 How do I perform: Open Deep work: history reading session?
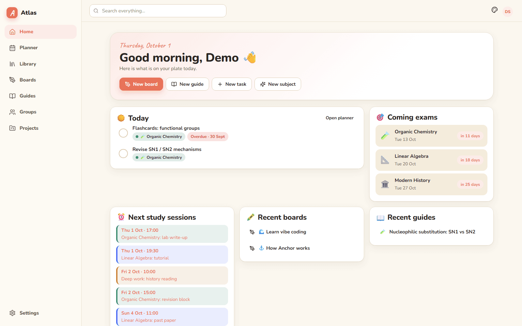tap(172, 275)
